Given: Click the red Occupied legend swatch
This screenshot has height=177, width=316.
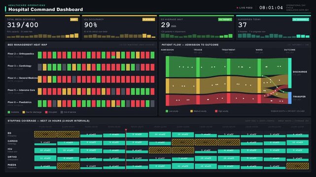Looking at the screenshot, I should click(46, 112).
